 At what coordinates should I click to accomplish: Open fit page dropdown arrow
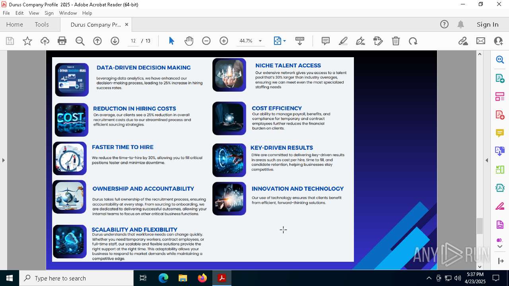(x=284, y=41)
